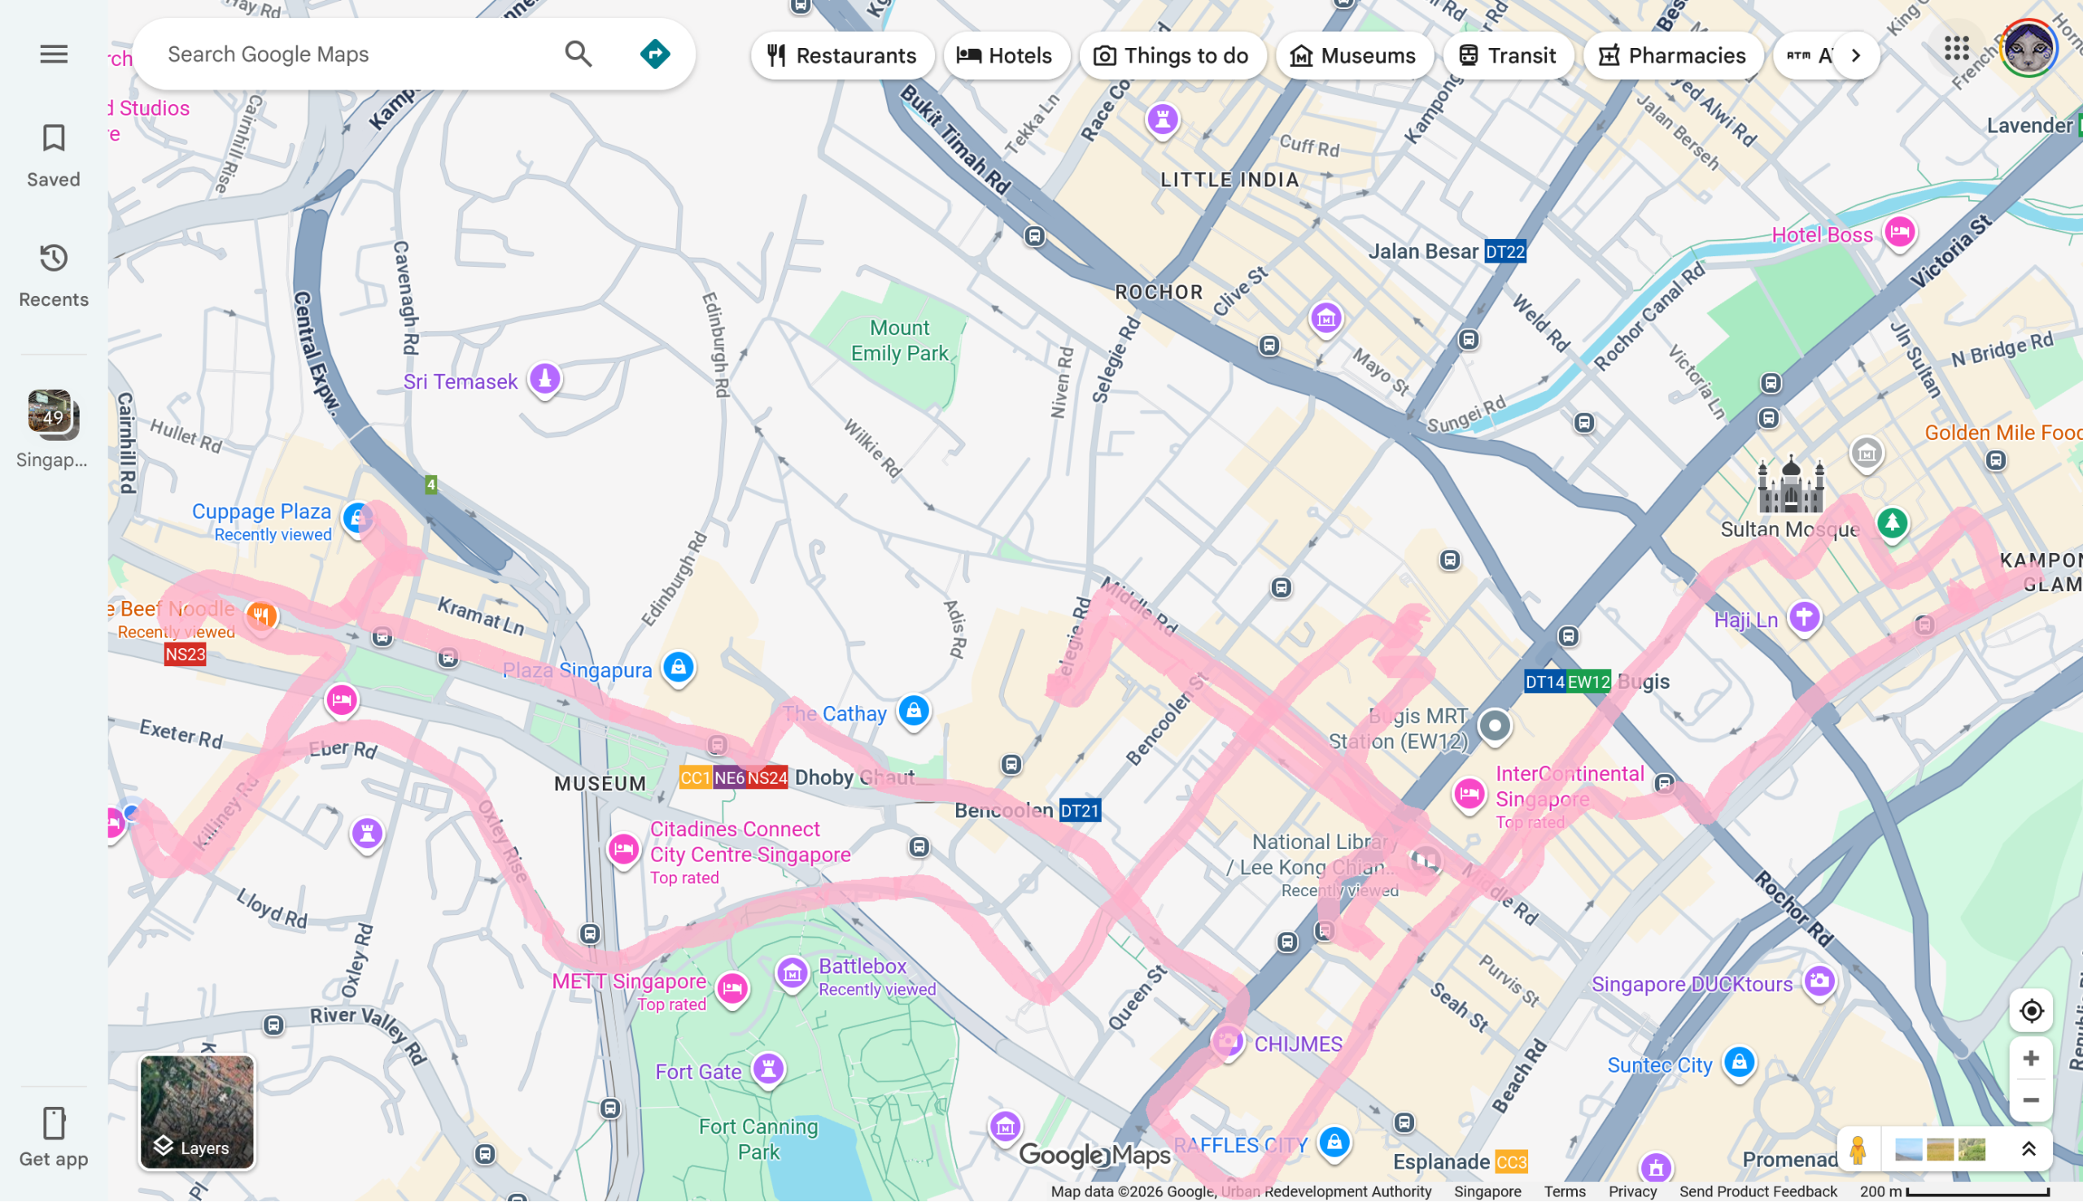Select the Transit category chip
Image resolution: width=2083 pixels, height=1202 pixels.
pyautogui.click(x=1507, y=55)
